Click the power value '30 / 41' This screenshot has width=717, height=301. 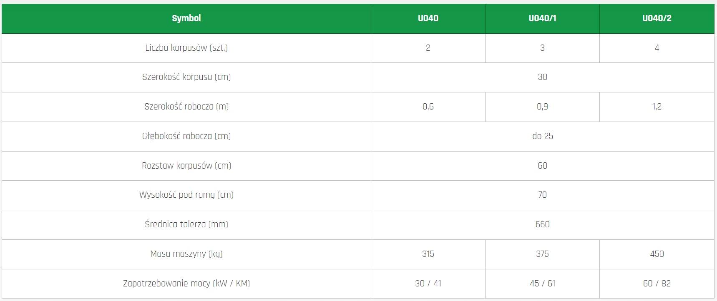click(x=428, y=284)
